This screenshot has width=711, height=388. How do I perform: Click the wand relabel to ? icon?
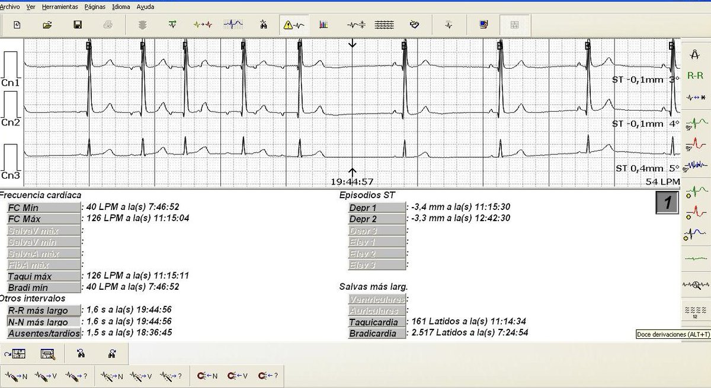click(171, 375)
